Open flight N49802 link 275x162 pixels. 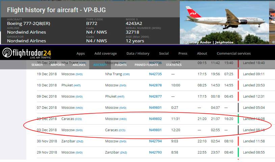coord(155,119)
